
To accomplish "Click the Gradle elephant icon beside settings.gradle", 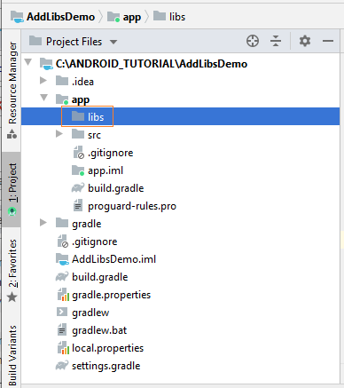I will click(x=62, y=366).
